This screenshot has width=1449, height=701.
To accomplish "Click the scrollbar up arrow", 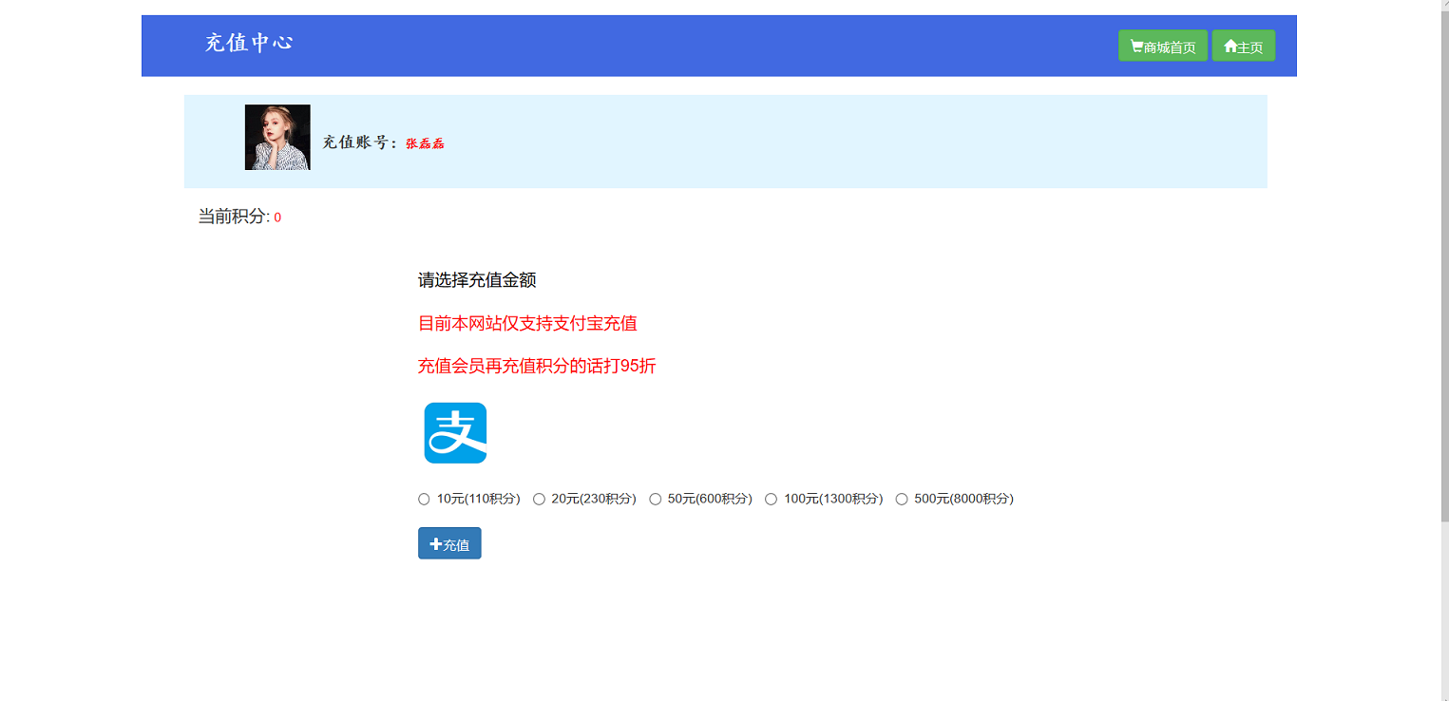I will pos(1444,5).
